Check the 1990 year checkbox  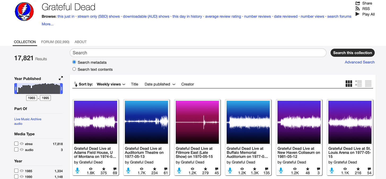[x=16, y=176]
